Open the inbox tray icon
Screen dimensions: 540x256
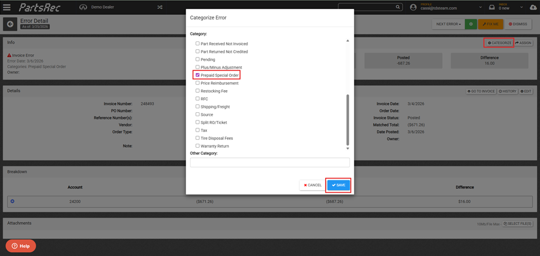coord(492,7)
